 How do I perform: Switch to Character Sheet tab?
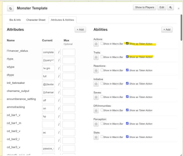(x=36, y=20)
